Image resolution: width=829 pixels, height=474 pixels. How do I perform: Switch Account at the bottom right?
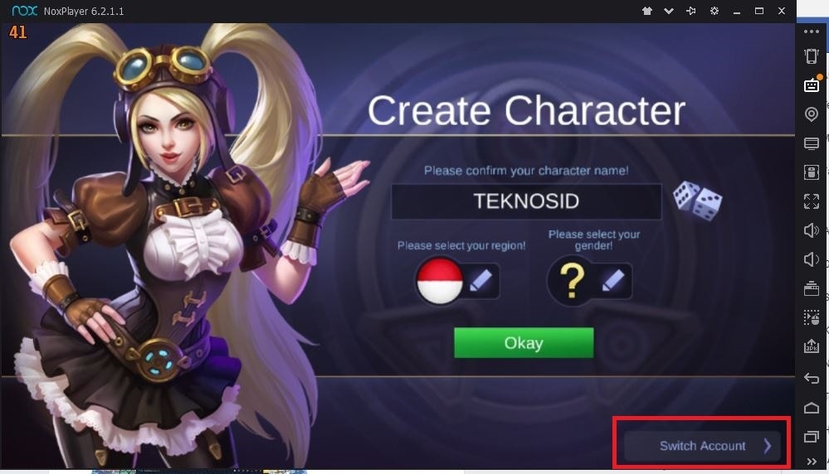click(702, 446)
